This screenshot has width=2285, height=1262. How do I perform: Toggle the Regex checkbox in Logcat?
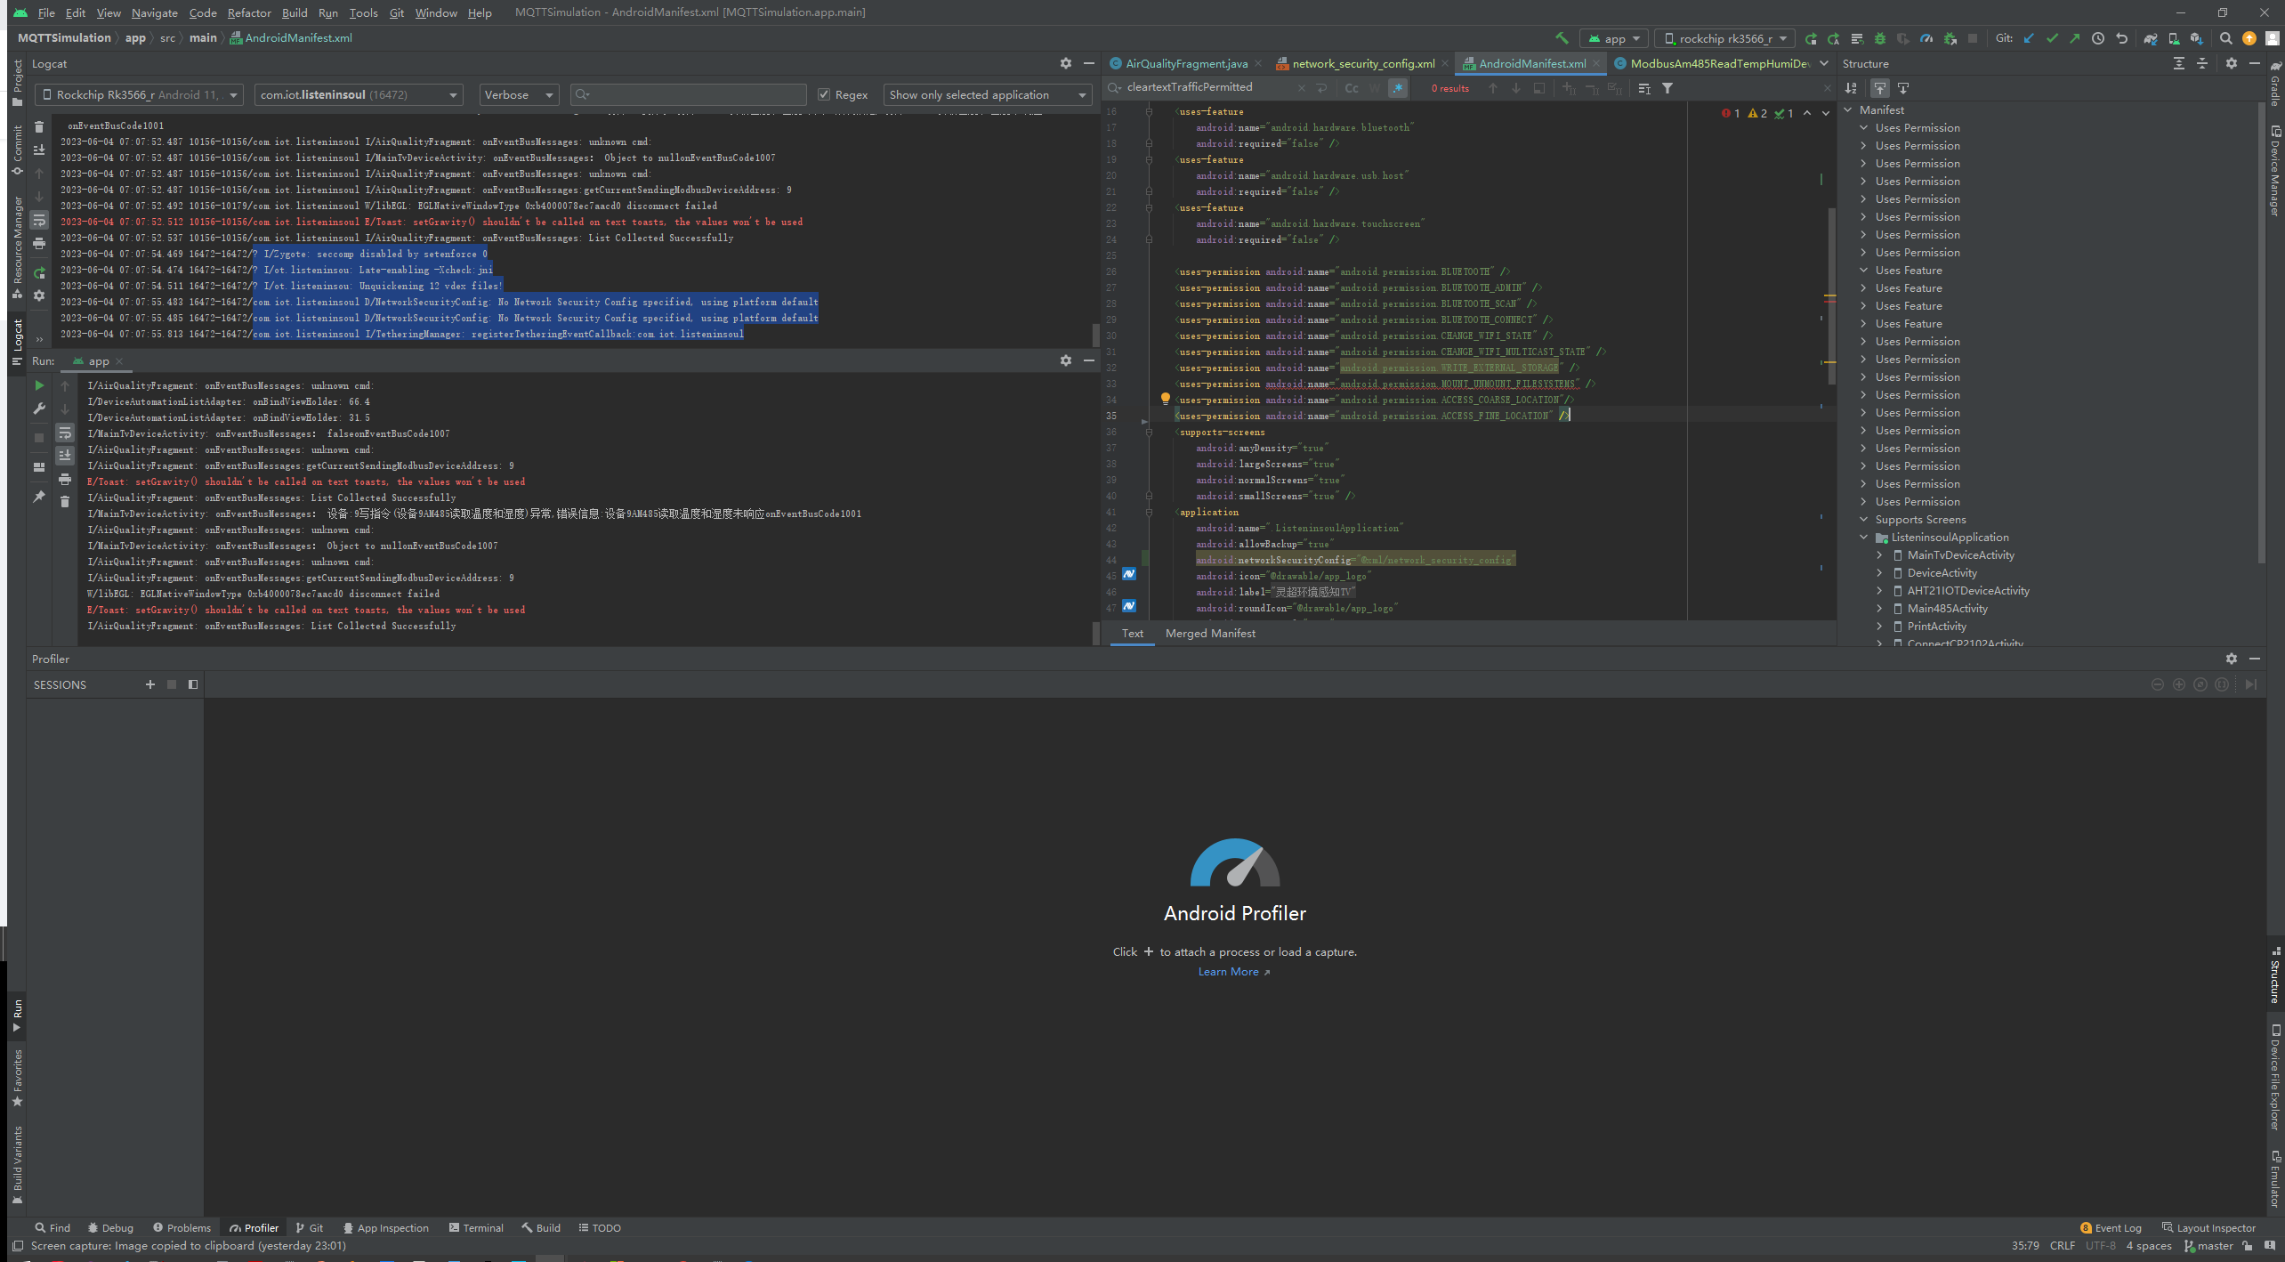[x=824, y=94]
